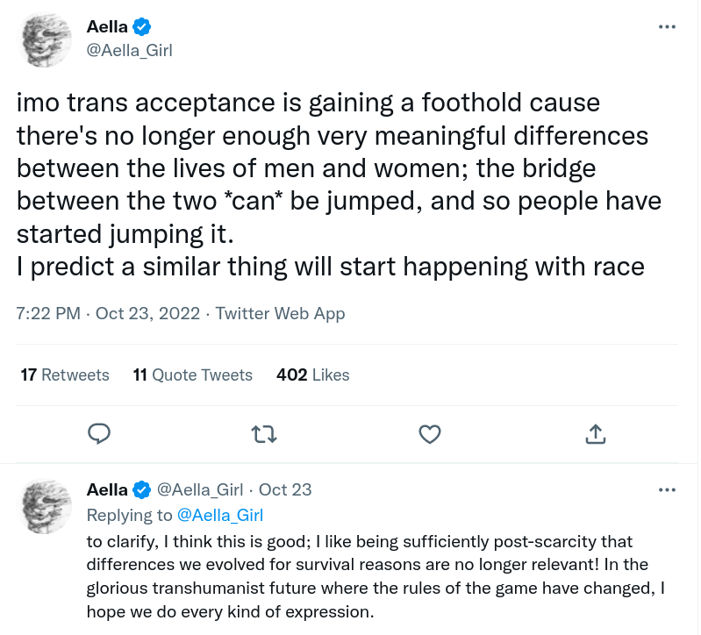Open the three-dot menu on main tweet
The width and height of the screenshot is (701, 635).
coord(667,27)
